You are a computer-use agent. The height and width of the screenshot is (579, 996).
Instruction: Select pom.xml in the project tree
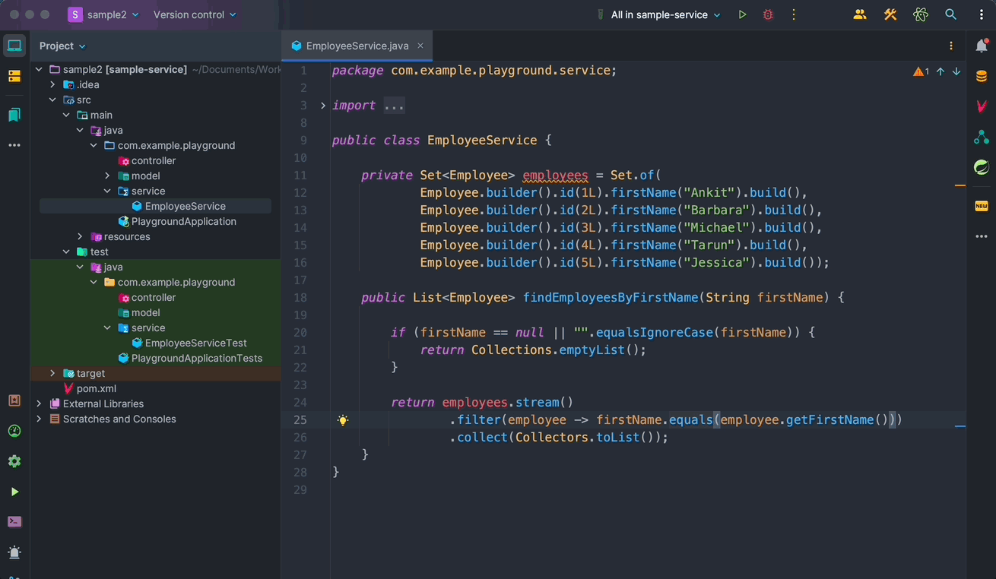(97, 388)
